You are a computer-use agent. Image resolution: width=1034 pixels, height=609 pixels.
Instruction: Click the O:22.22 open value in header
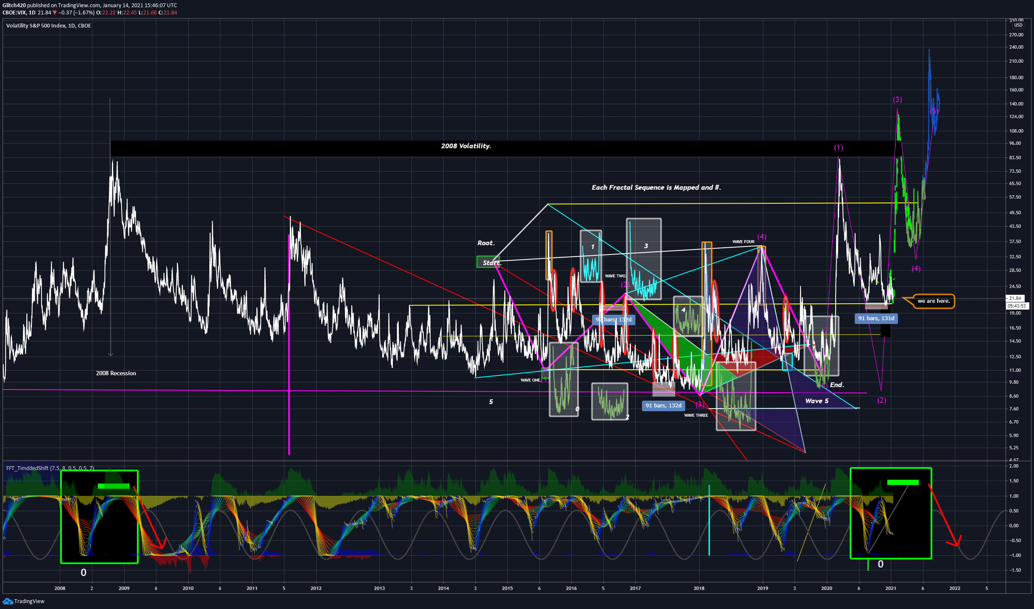click(x=106, y=13)
